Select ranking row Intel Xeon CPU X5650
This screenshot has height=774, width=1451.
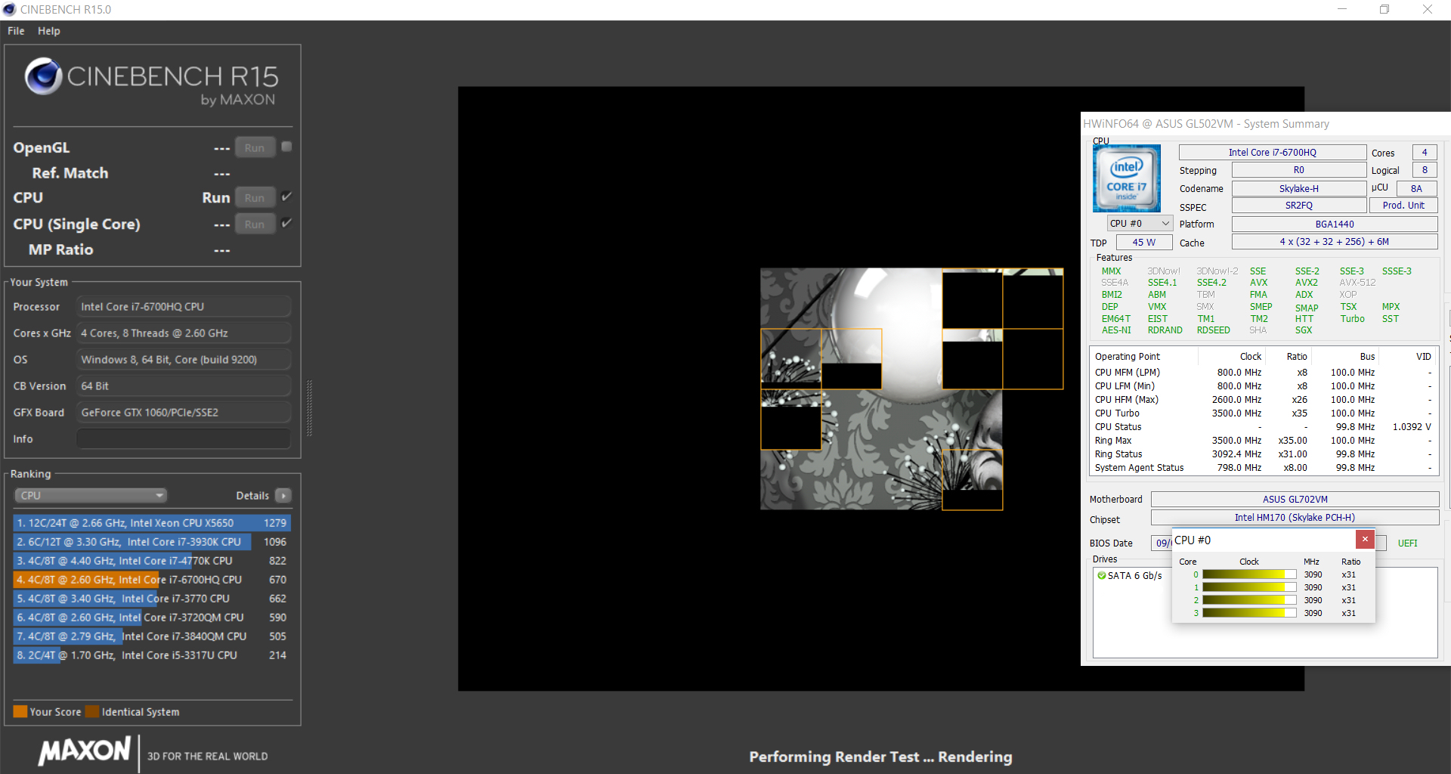[152, 523]
